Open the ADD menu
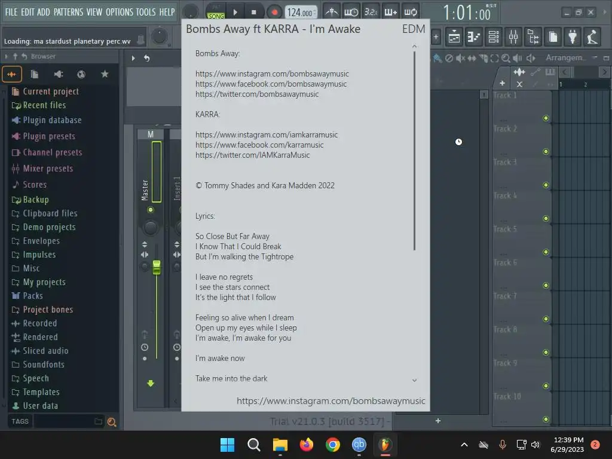Viewport: 612px width, 459px height. [x=44, y=12]
